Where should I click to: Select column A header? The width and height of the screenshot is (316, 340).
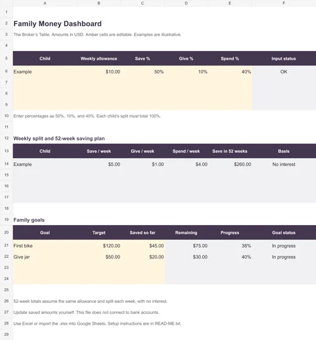pos(45,3)
